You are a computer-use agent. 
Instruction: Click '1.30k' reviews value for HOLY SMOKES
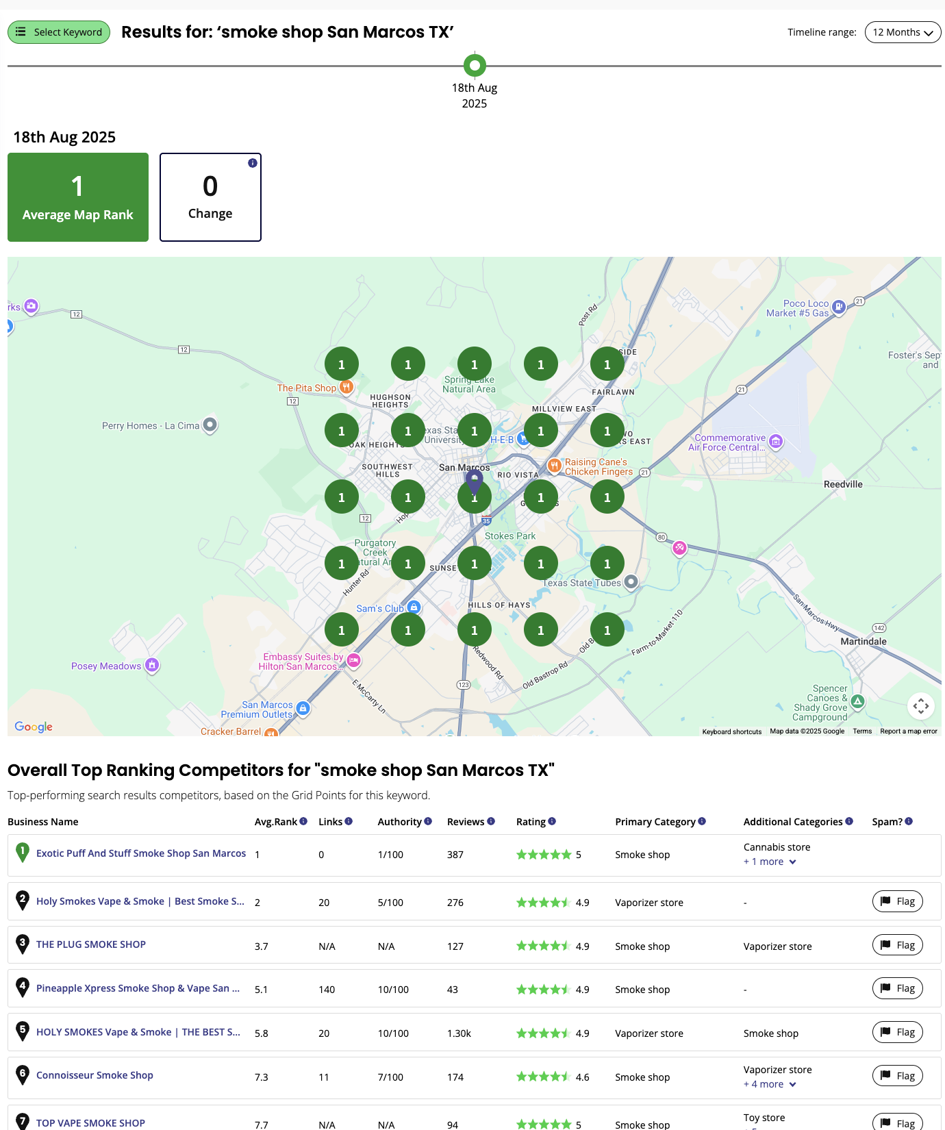click(459, 1033)
